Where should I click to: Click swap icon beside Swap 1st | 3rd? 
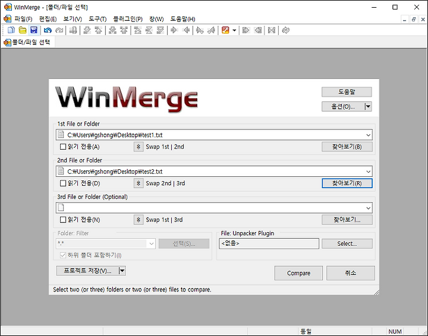[x=139, y=220]
